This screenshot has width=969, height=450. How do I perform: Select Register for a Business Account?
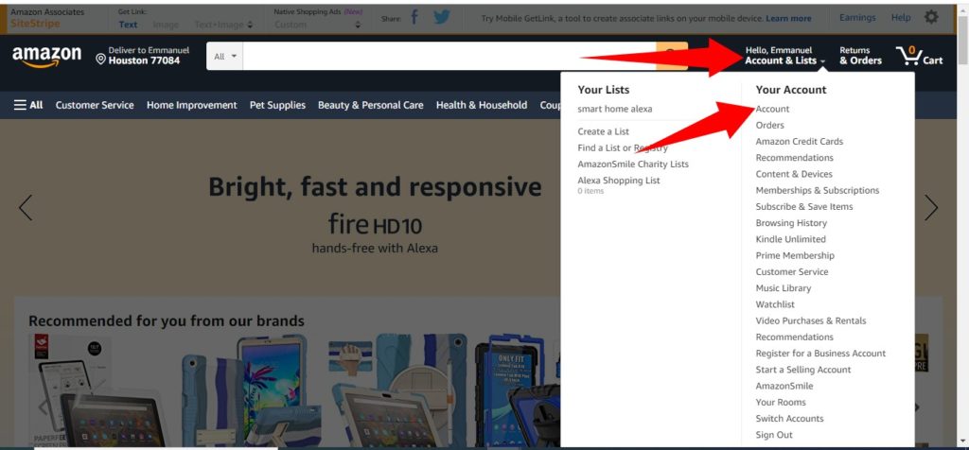(x=820, y=353)
